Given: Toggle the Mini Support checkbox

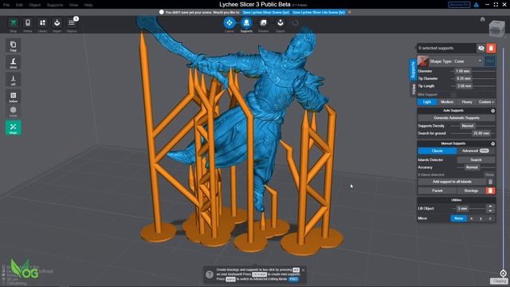Looking at the screenshot, I should pyautogui.click(x=453, y=95).
